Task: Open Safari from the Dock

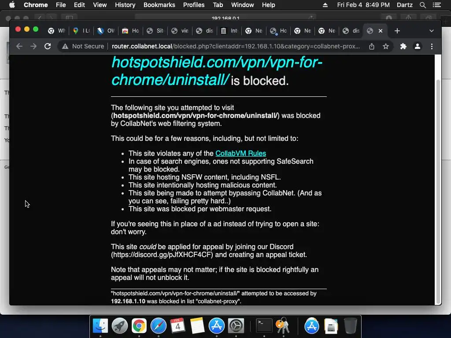Action: (159, 326)
